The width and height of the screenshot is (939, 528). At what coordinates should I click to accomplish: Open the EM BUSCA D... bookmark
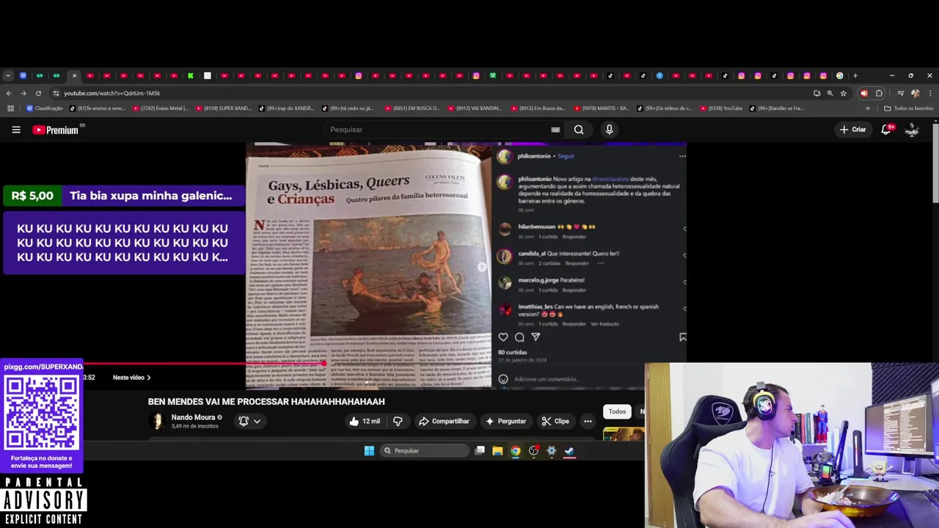[412, 109]
